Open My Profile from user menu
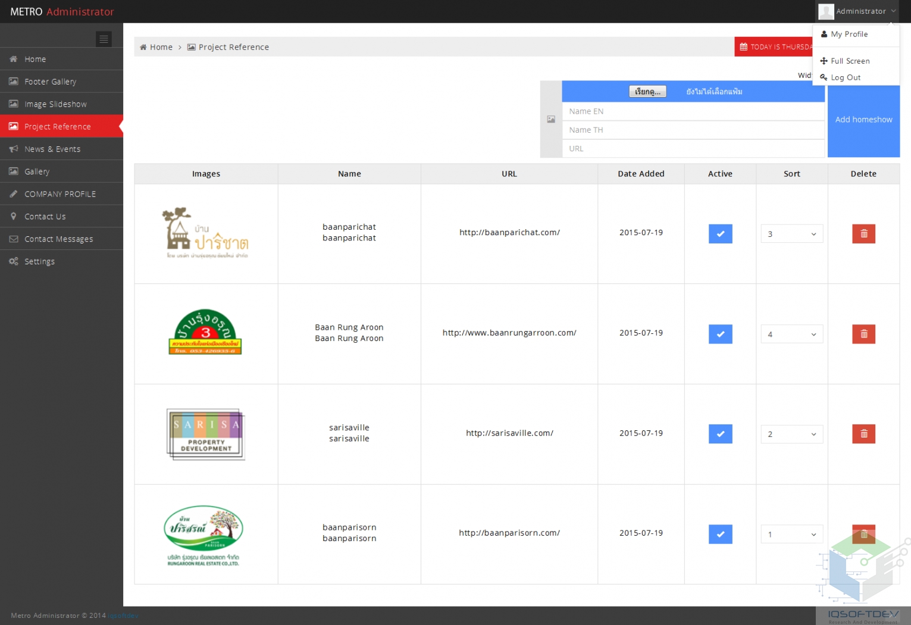This screenshot has width=911, height=625. point(856,35)
